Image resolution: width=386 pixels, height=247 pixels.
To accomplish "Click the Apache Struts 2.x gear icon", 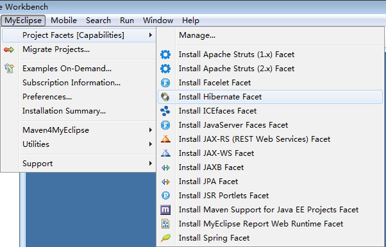I will pos(165,69).
